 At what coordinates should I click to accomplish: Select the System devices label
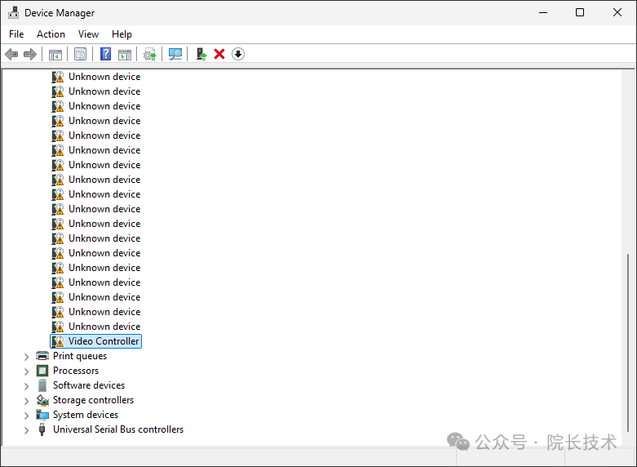(86, 415)
